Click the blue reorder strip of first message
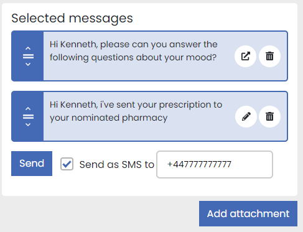 coord(27,56)
